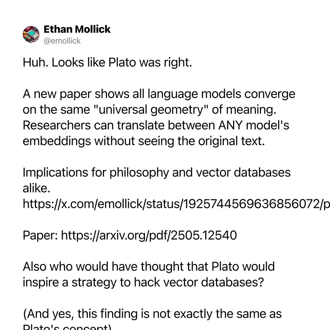This screenshot has height=330, width=330.
Task: Open Ethan Mollick's profile avatar
Action: 31,35
